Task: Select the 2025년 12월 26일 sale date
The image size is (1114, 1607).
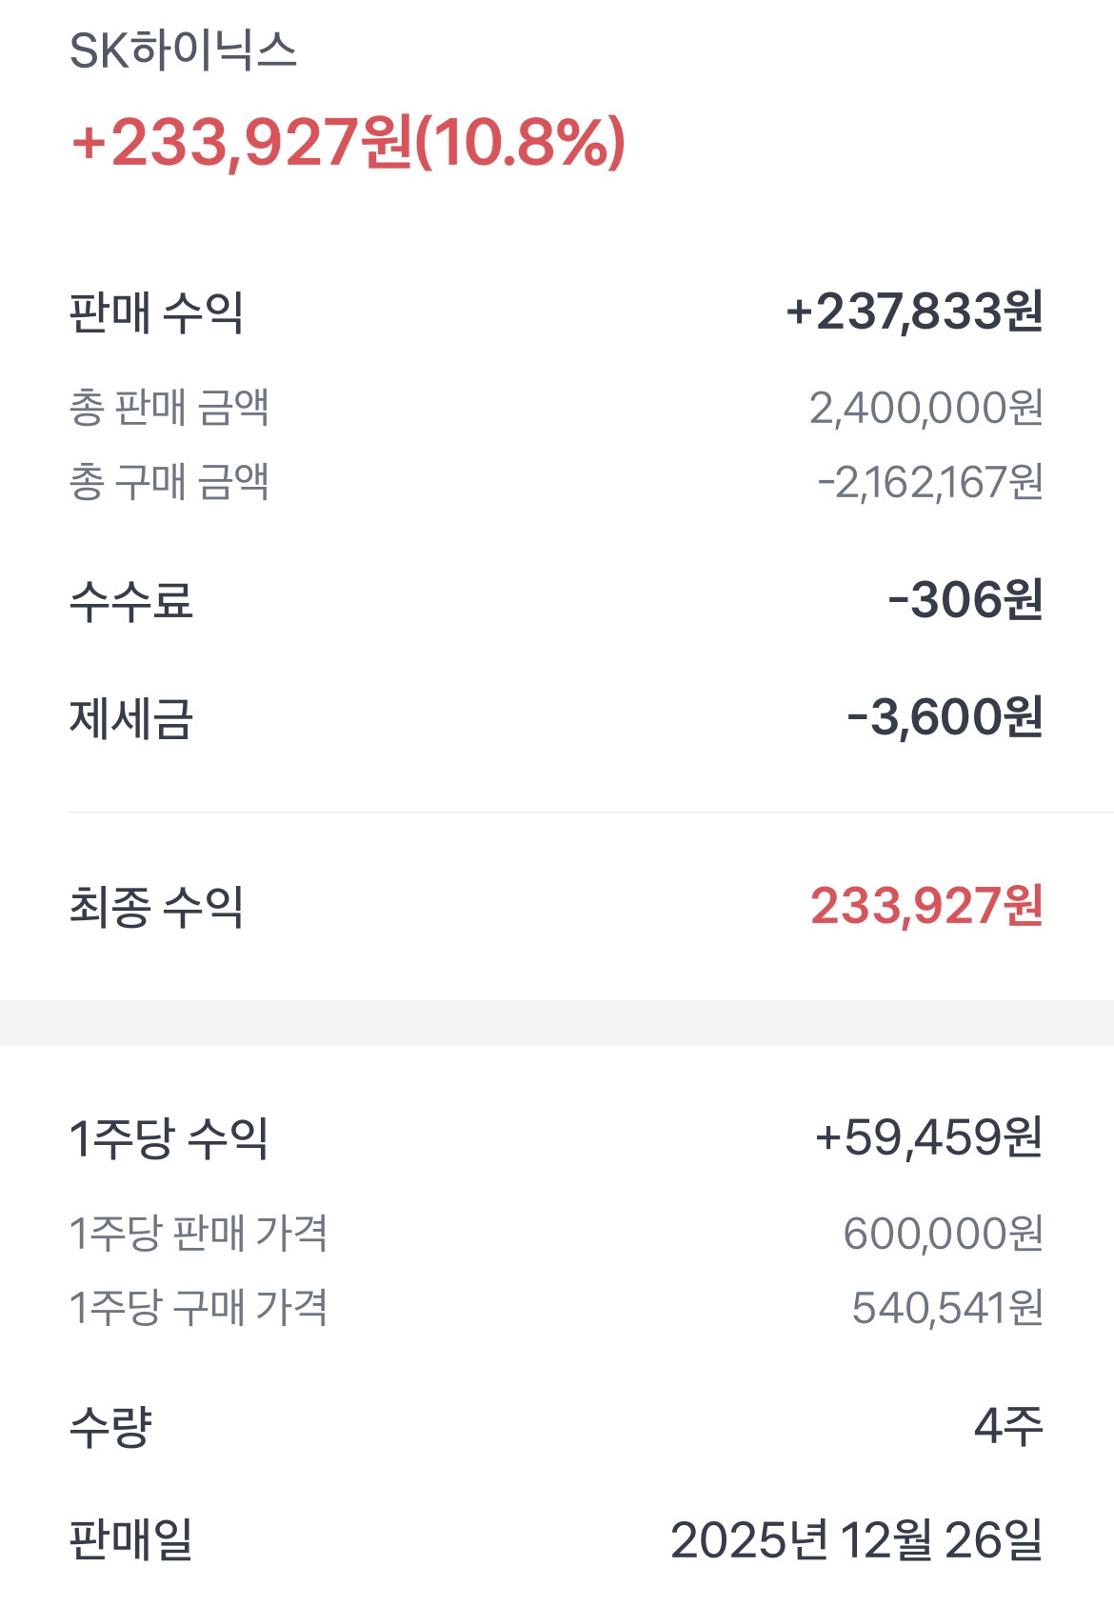Action: [x=857, y=1540]
